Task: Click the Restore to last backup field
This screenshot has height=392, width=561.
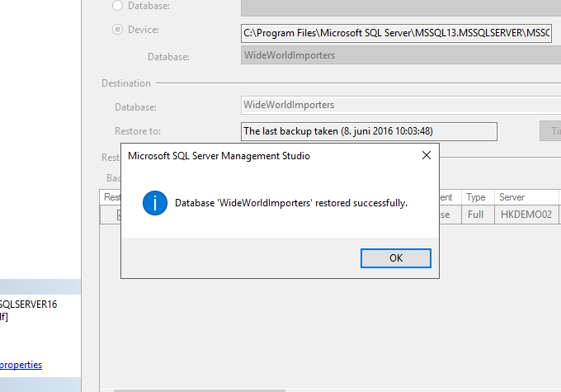Action: [x=369, y=131]
